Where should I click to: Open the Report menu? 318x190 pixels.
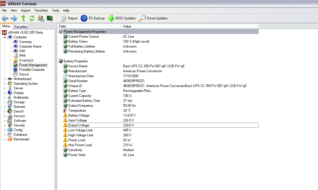click(x=26, y=10)
